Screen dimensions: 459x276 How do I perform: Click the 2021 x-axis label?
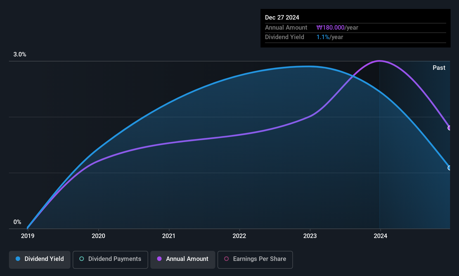169,236
